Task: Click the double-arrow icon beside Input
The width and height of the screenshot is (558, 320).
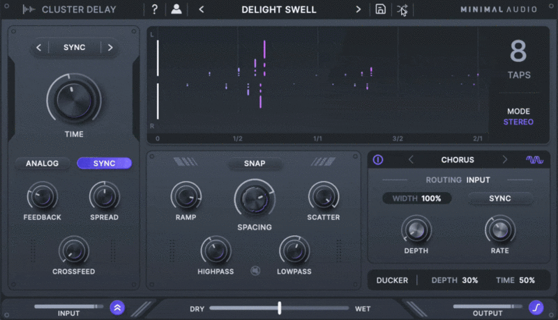Action: [117, 307]
